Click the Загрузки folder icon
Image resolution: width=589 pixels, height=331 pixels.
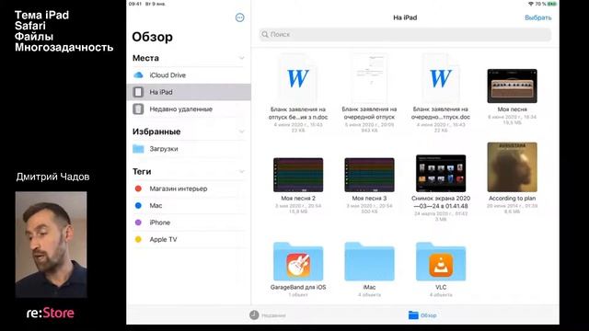138,149
